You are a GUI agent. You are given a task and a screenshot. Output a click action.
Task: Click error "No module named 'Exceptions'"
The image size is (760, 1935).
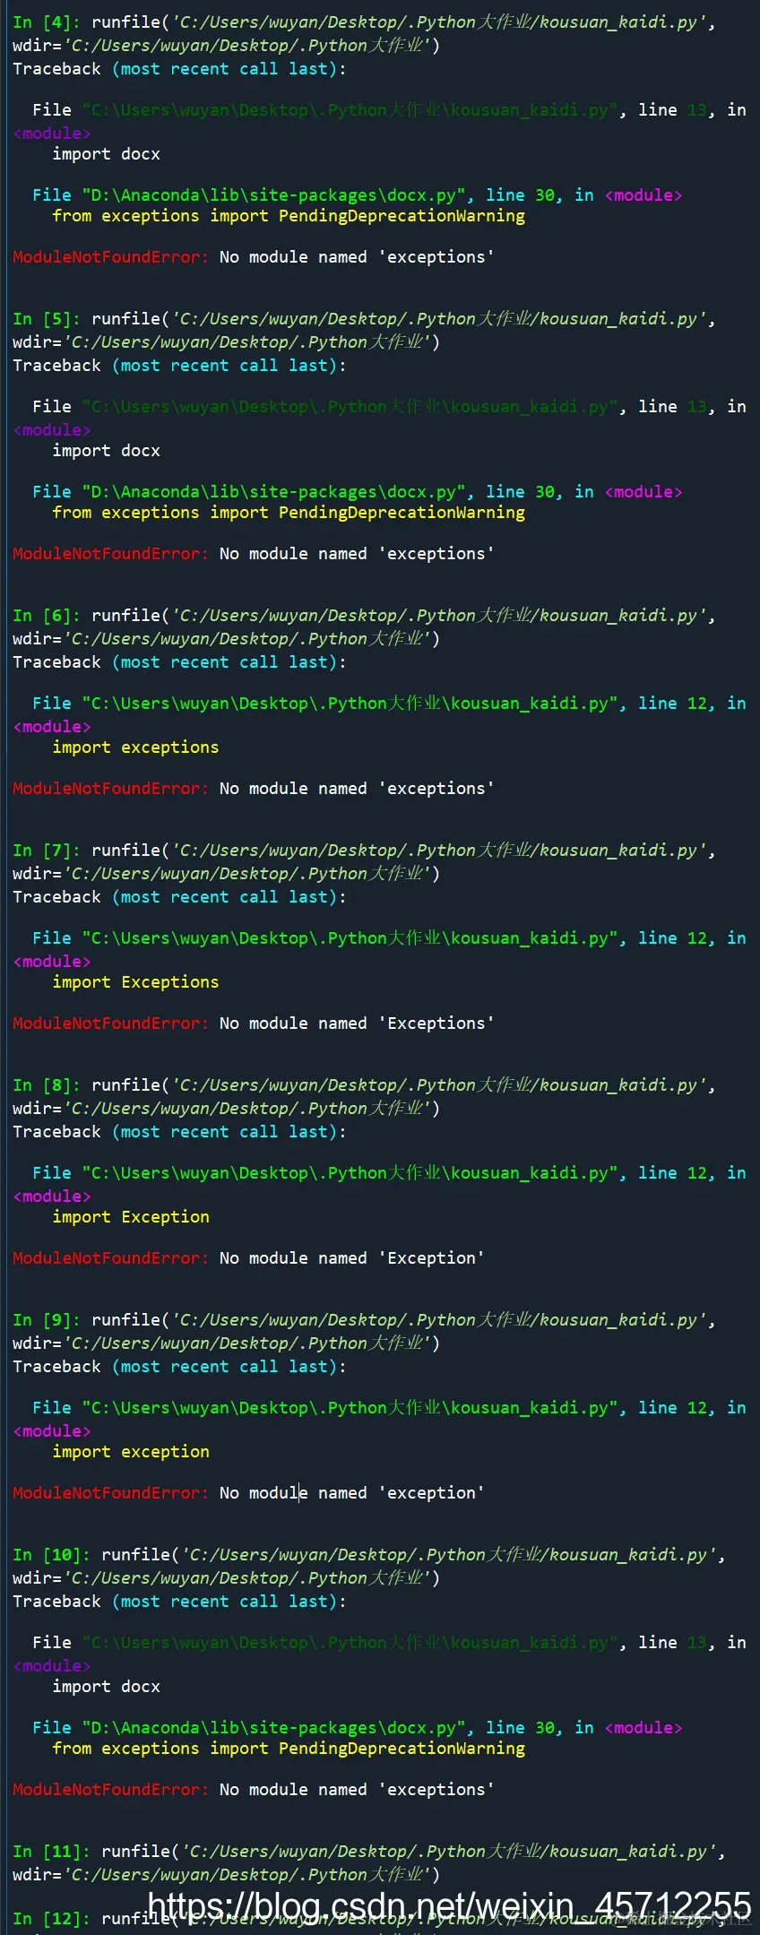(357, 1024)
